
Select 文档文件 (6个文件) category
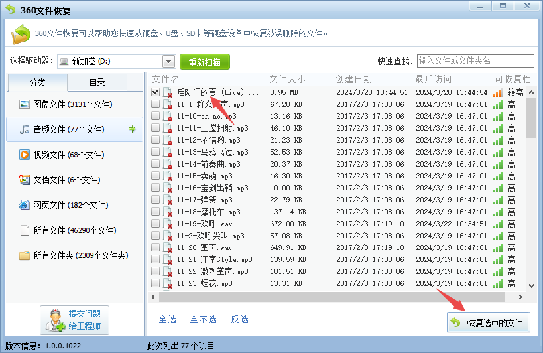74,180
